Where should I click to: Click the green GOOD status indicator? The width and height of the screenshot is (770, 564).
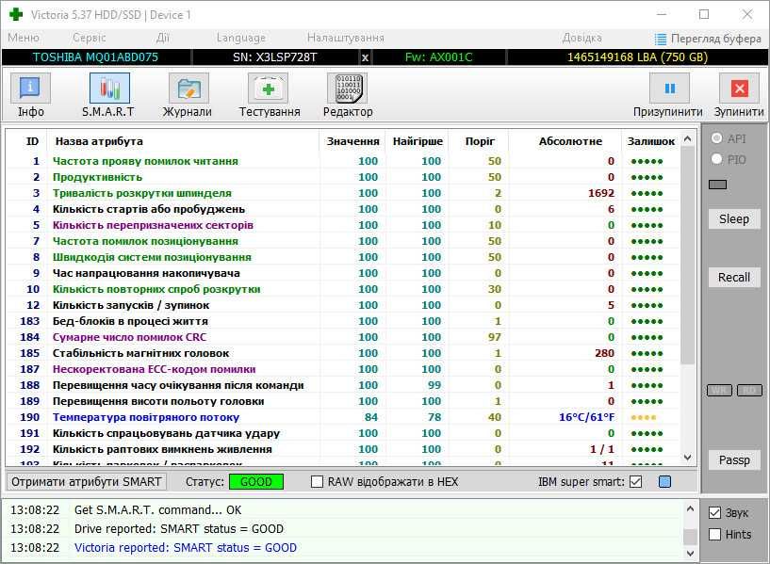click(256, 482)
